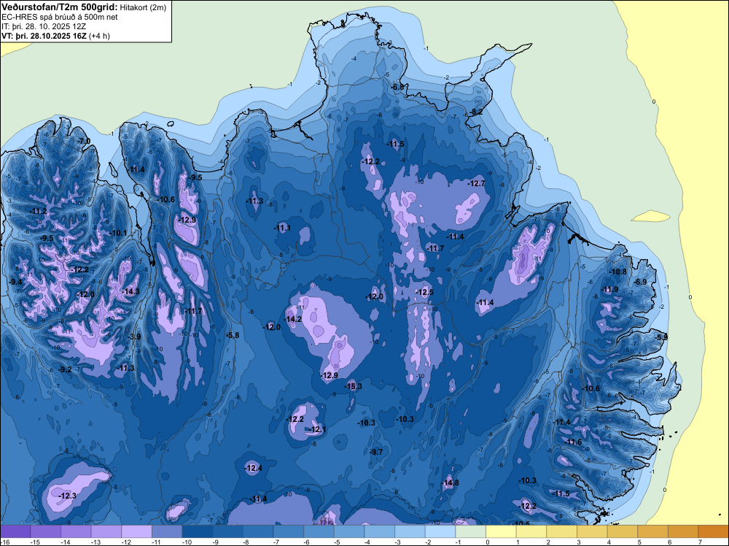Select the legend swatch between 3 and 4
Image resolution: width=729 pixels, height=546 pixels.
coord(592,531)
